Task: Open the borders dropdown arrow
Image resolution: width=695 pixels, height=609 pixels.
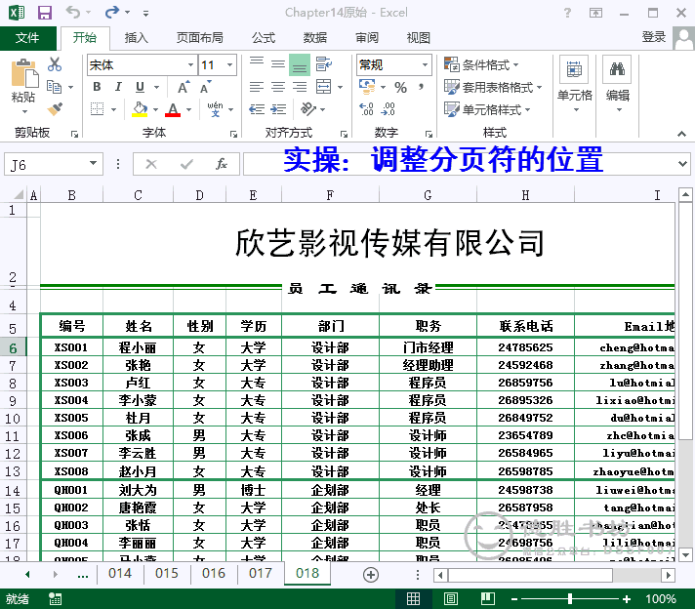Action: 114,109
